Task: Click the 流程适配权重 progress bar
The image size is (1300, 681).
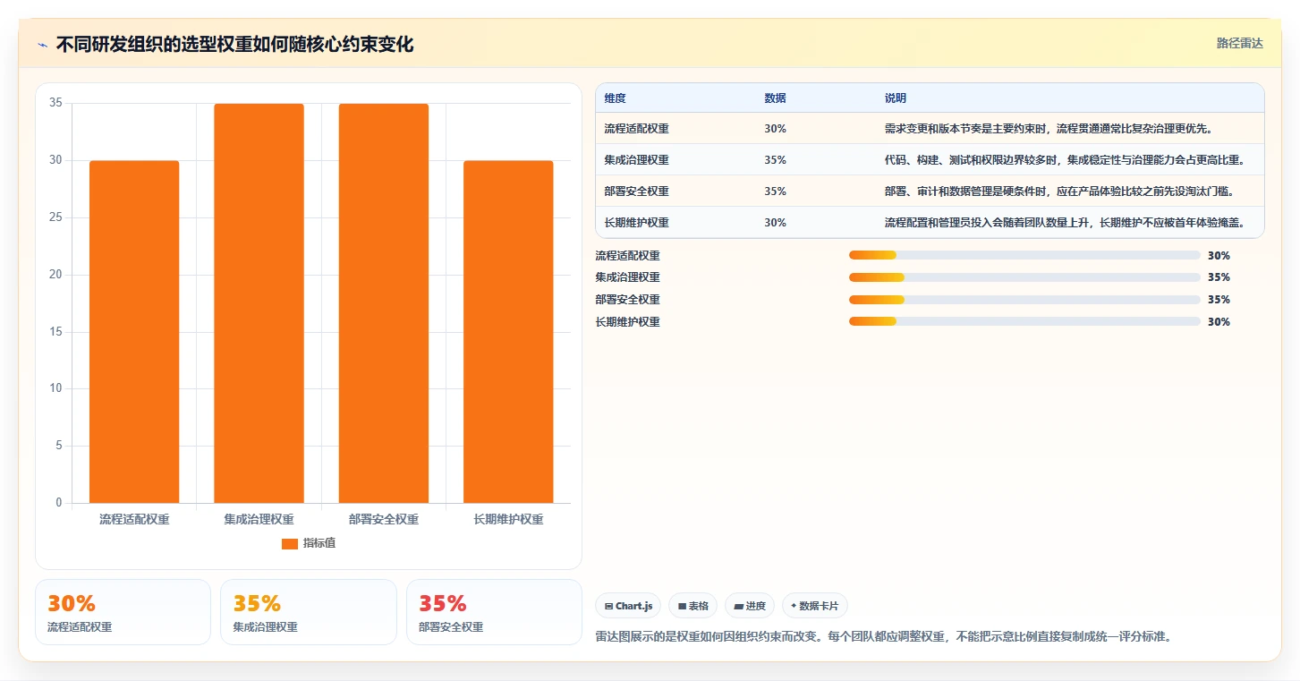Action: (x=1024, y=256)
